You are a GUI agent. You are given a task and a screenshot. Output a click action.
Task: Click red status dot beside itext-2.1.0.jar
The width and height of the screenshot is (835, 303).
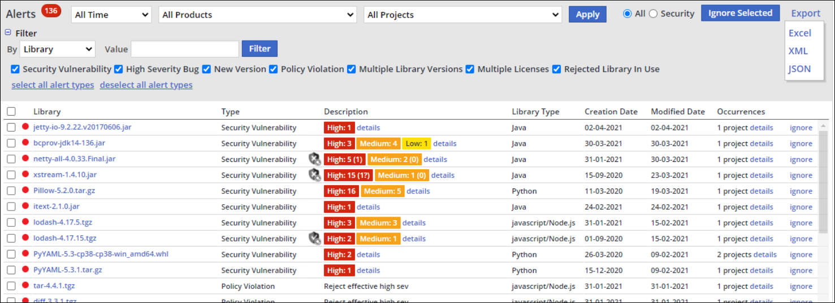coord(25,206)
